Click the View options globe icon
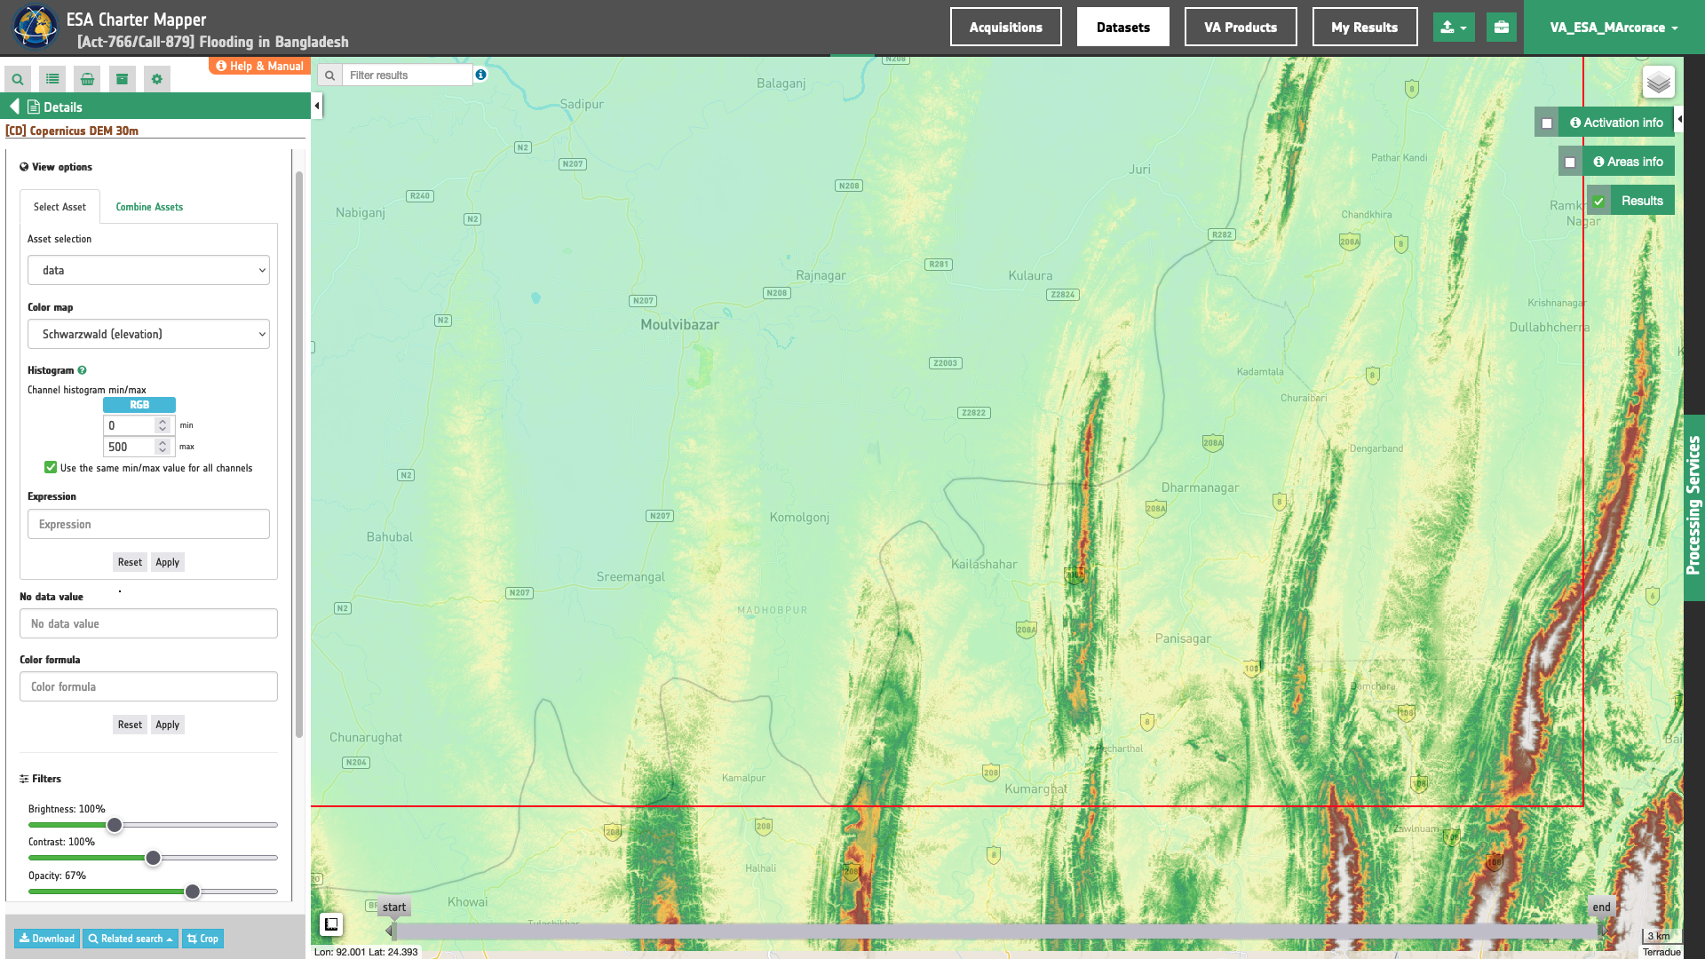 tap(24, 167)
